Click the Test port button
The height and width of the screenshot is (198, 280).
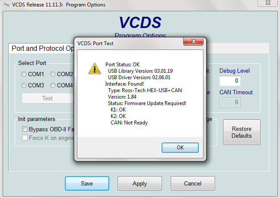[x=48, y=98]
